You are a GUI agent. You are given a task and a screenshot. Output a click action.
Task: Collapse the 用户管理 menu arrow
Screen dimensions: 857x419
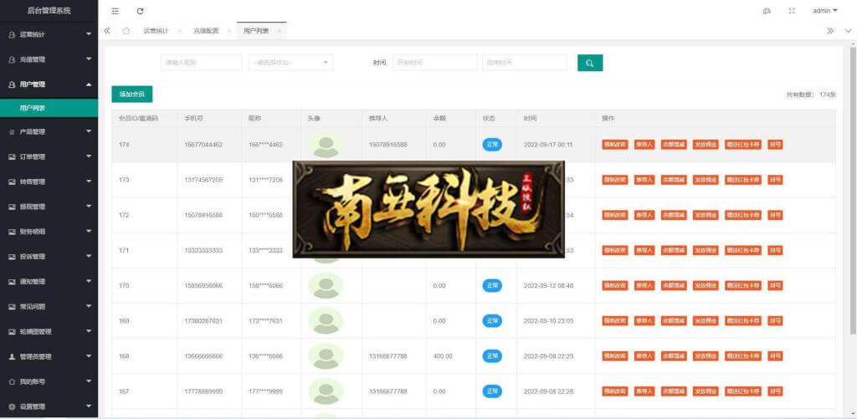89,84
